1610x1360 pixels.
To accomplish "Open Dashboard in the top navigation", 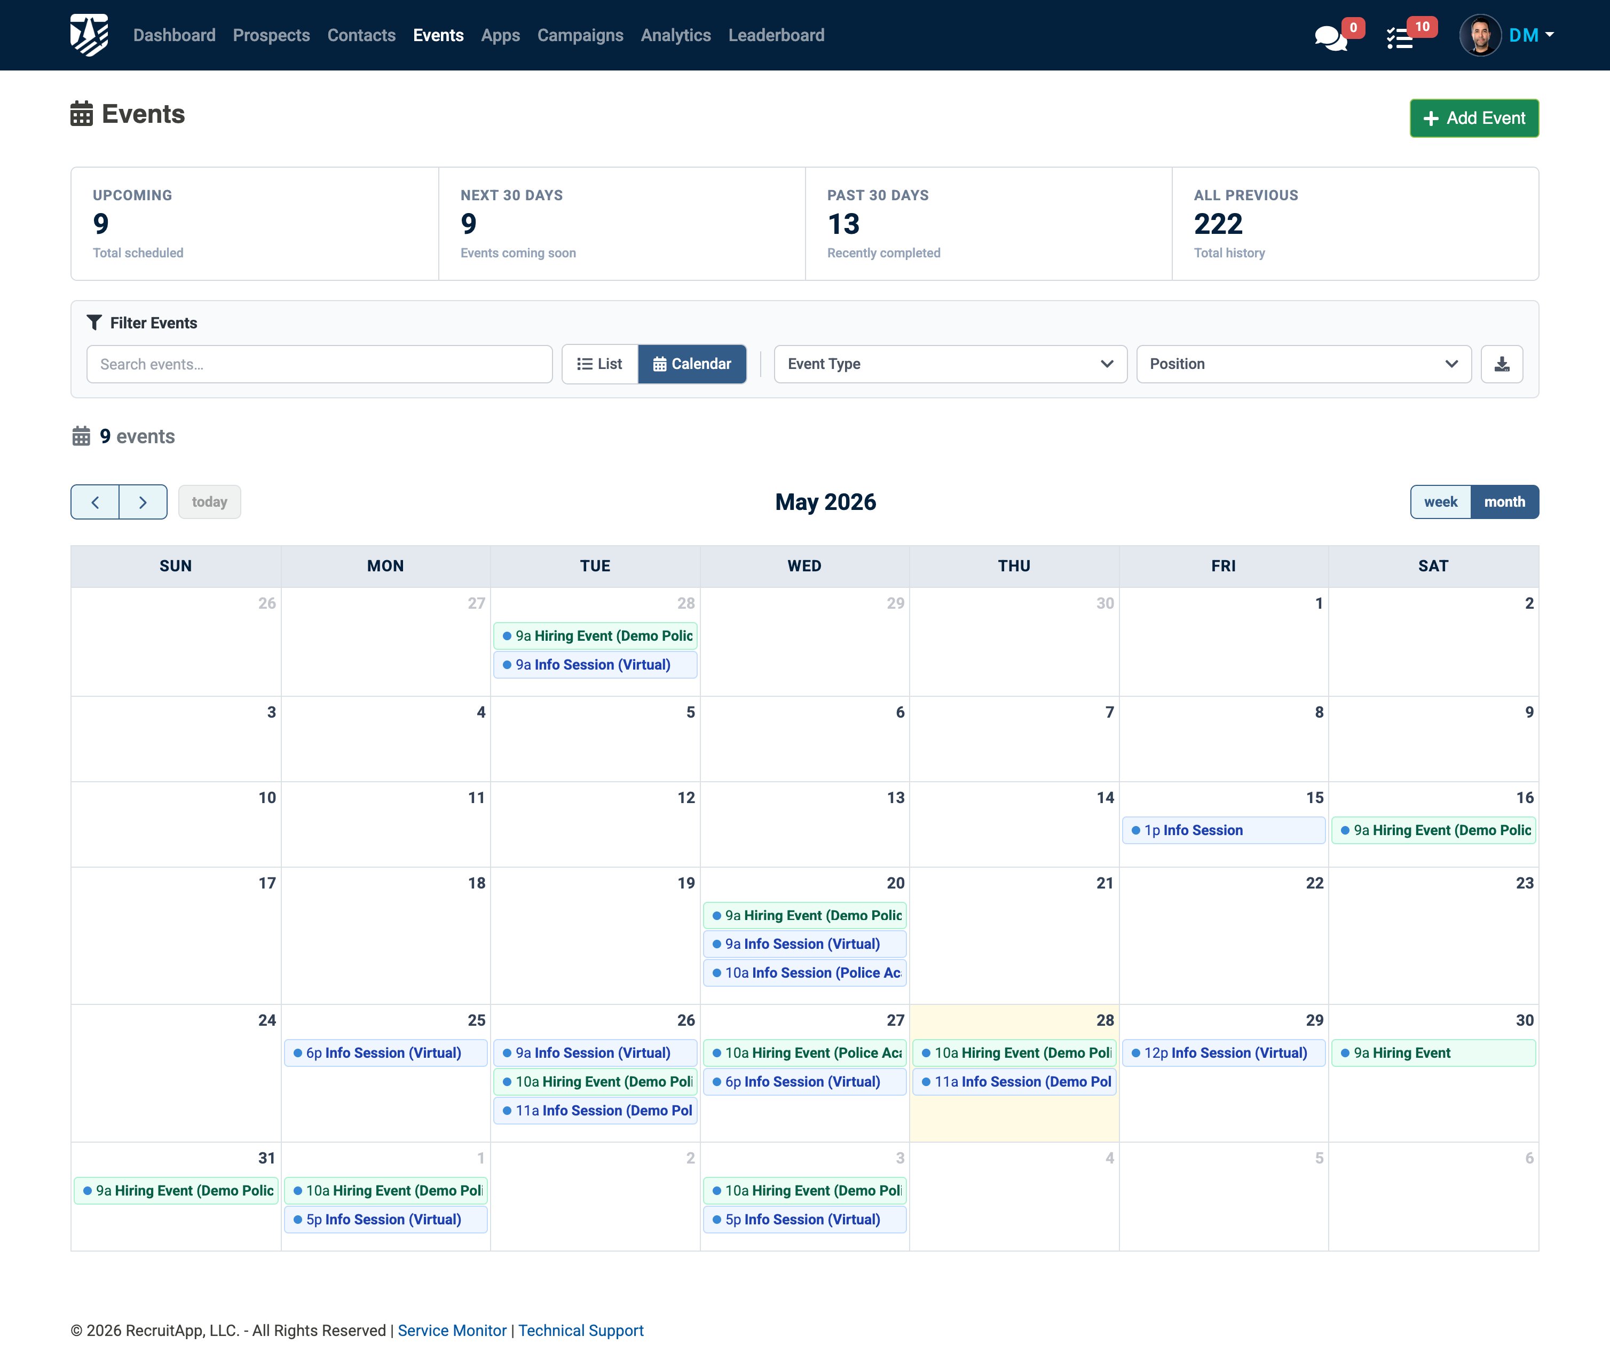I will 174,35.
